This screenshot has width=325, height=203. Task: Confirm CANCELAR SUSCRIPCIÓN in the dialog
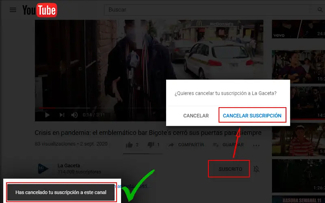(252, 115)
